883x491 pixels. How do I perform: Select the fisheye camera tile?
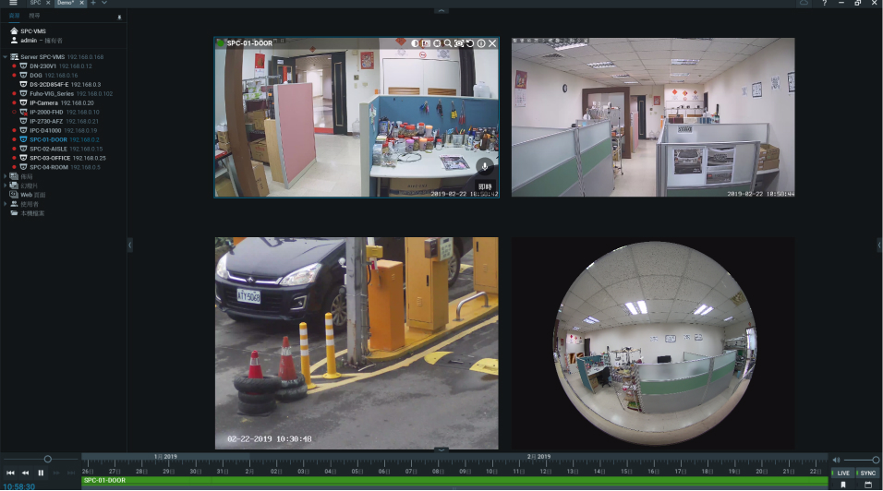pos(654,343)
